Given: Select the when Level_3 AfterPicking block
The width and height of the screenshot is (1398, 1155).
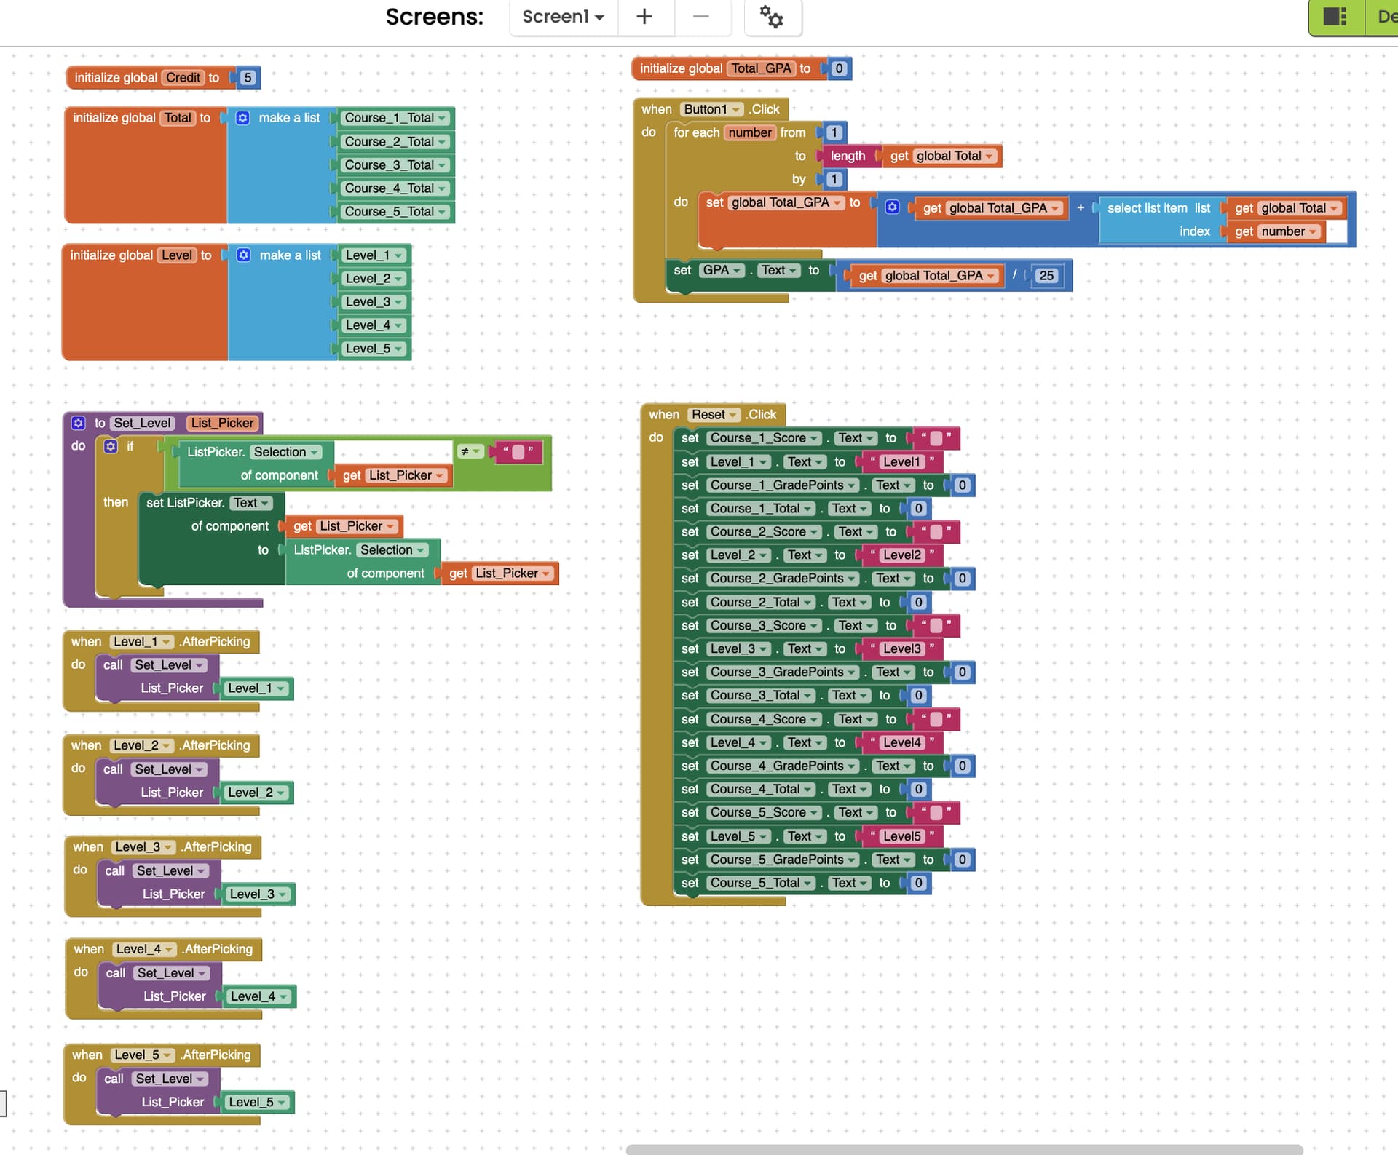Looking at the screenshot, I should (87, 847).
